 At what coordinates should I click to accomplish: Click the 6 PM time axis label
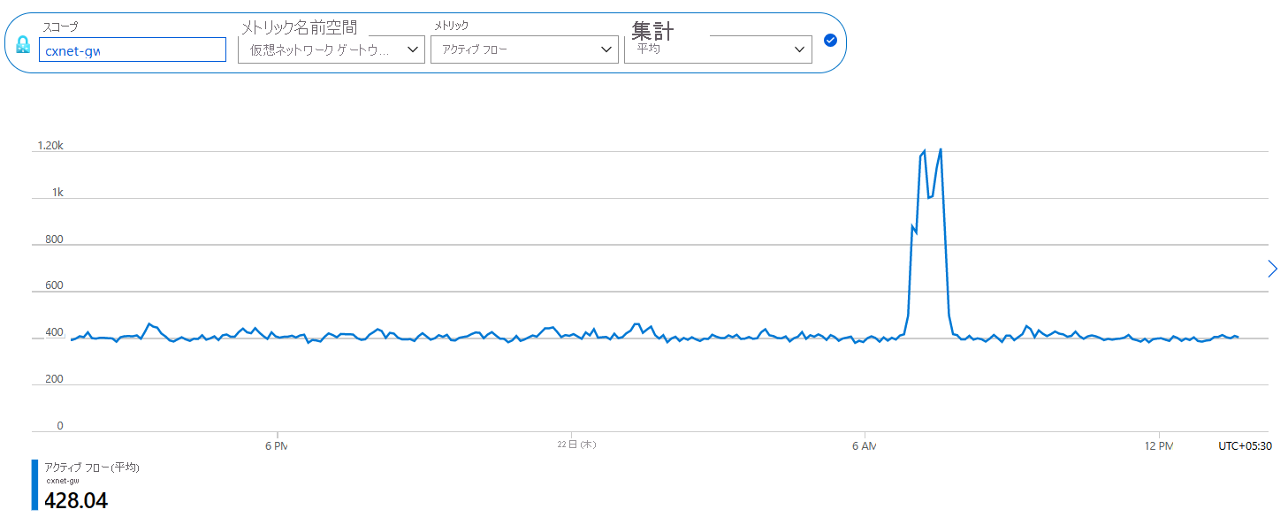click(277, 445)
